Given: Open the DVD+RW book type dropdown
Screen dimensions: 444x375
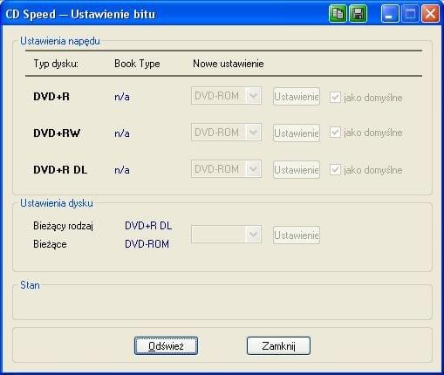Looking at the screenshot, I should [x=226, y=133].
